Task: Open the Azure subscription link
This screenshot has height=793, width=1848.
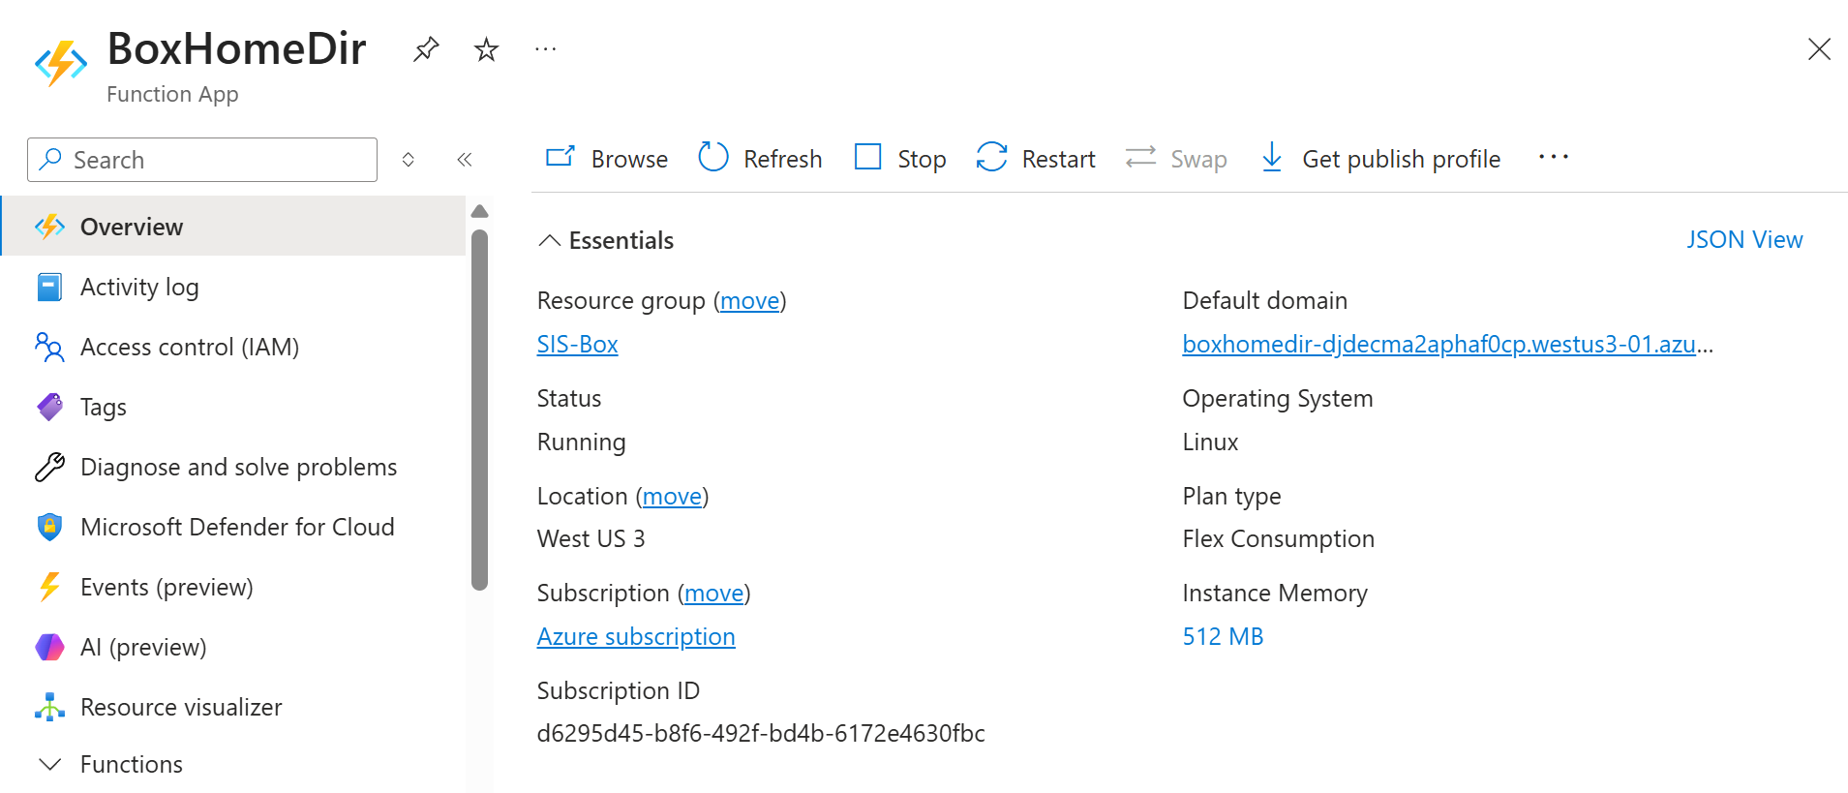Action: (636, 637)
